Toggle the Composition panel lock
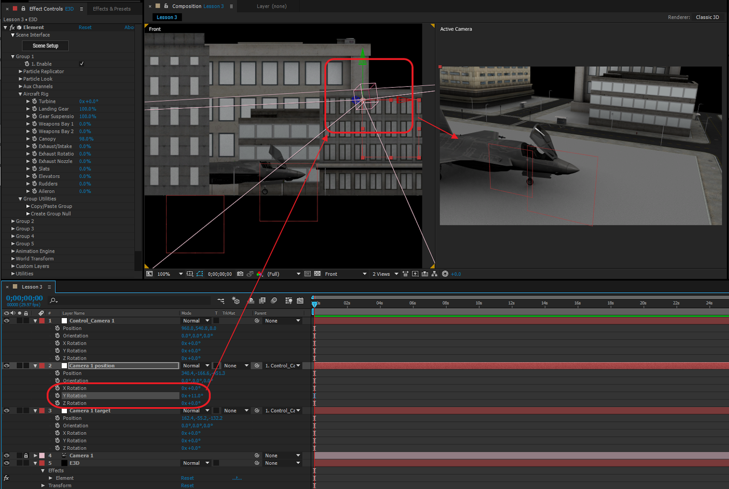The height and width of the screenshot is (489, 729). coord(166,6)
